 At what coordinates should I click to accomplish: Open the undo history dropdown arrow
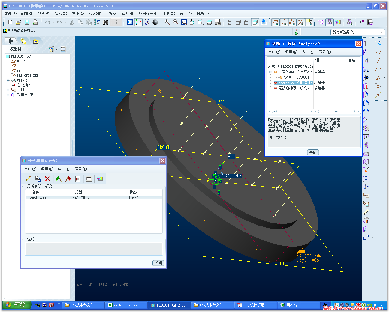point(53,22)
